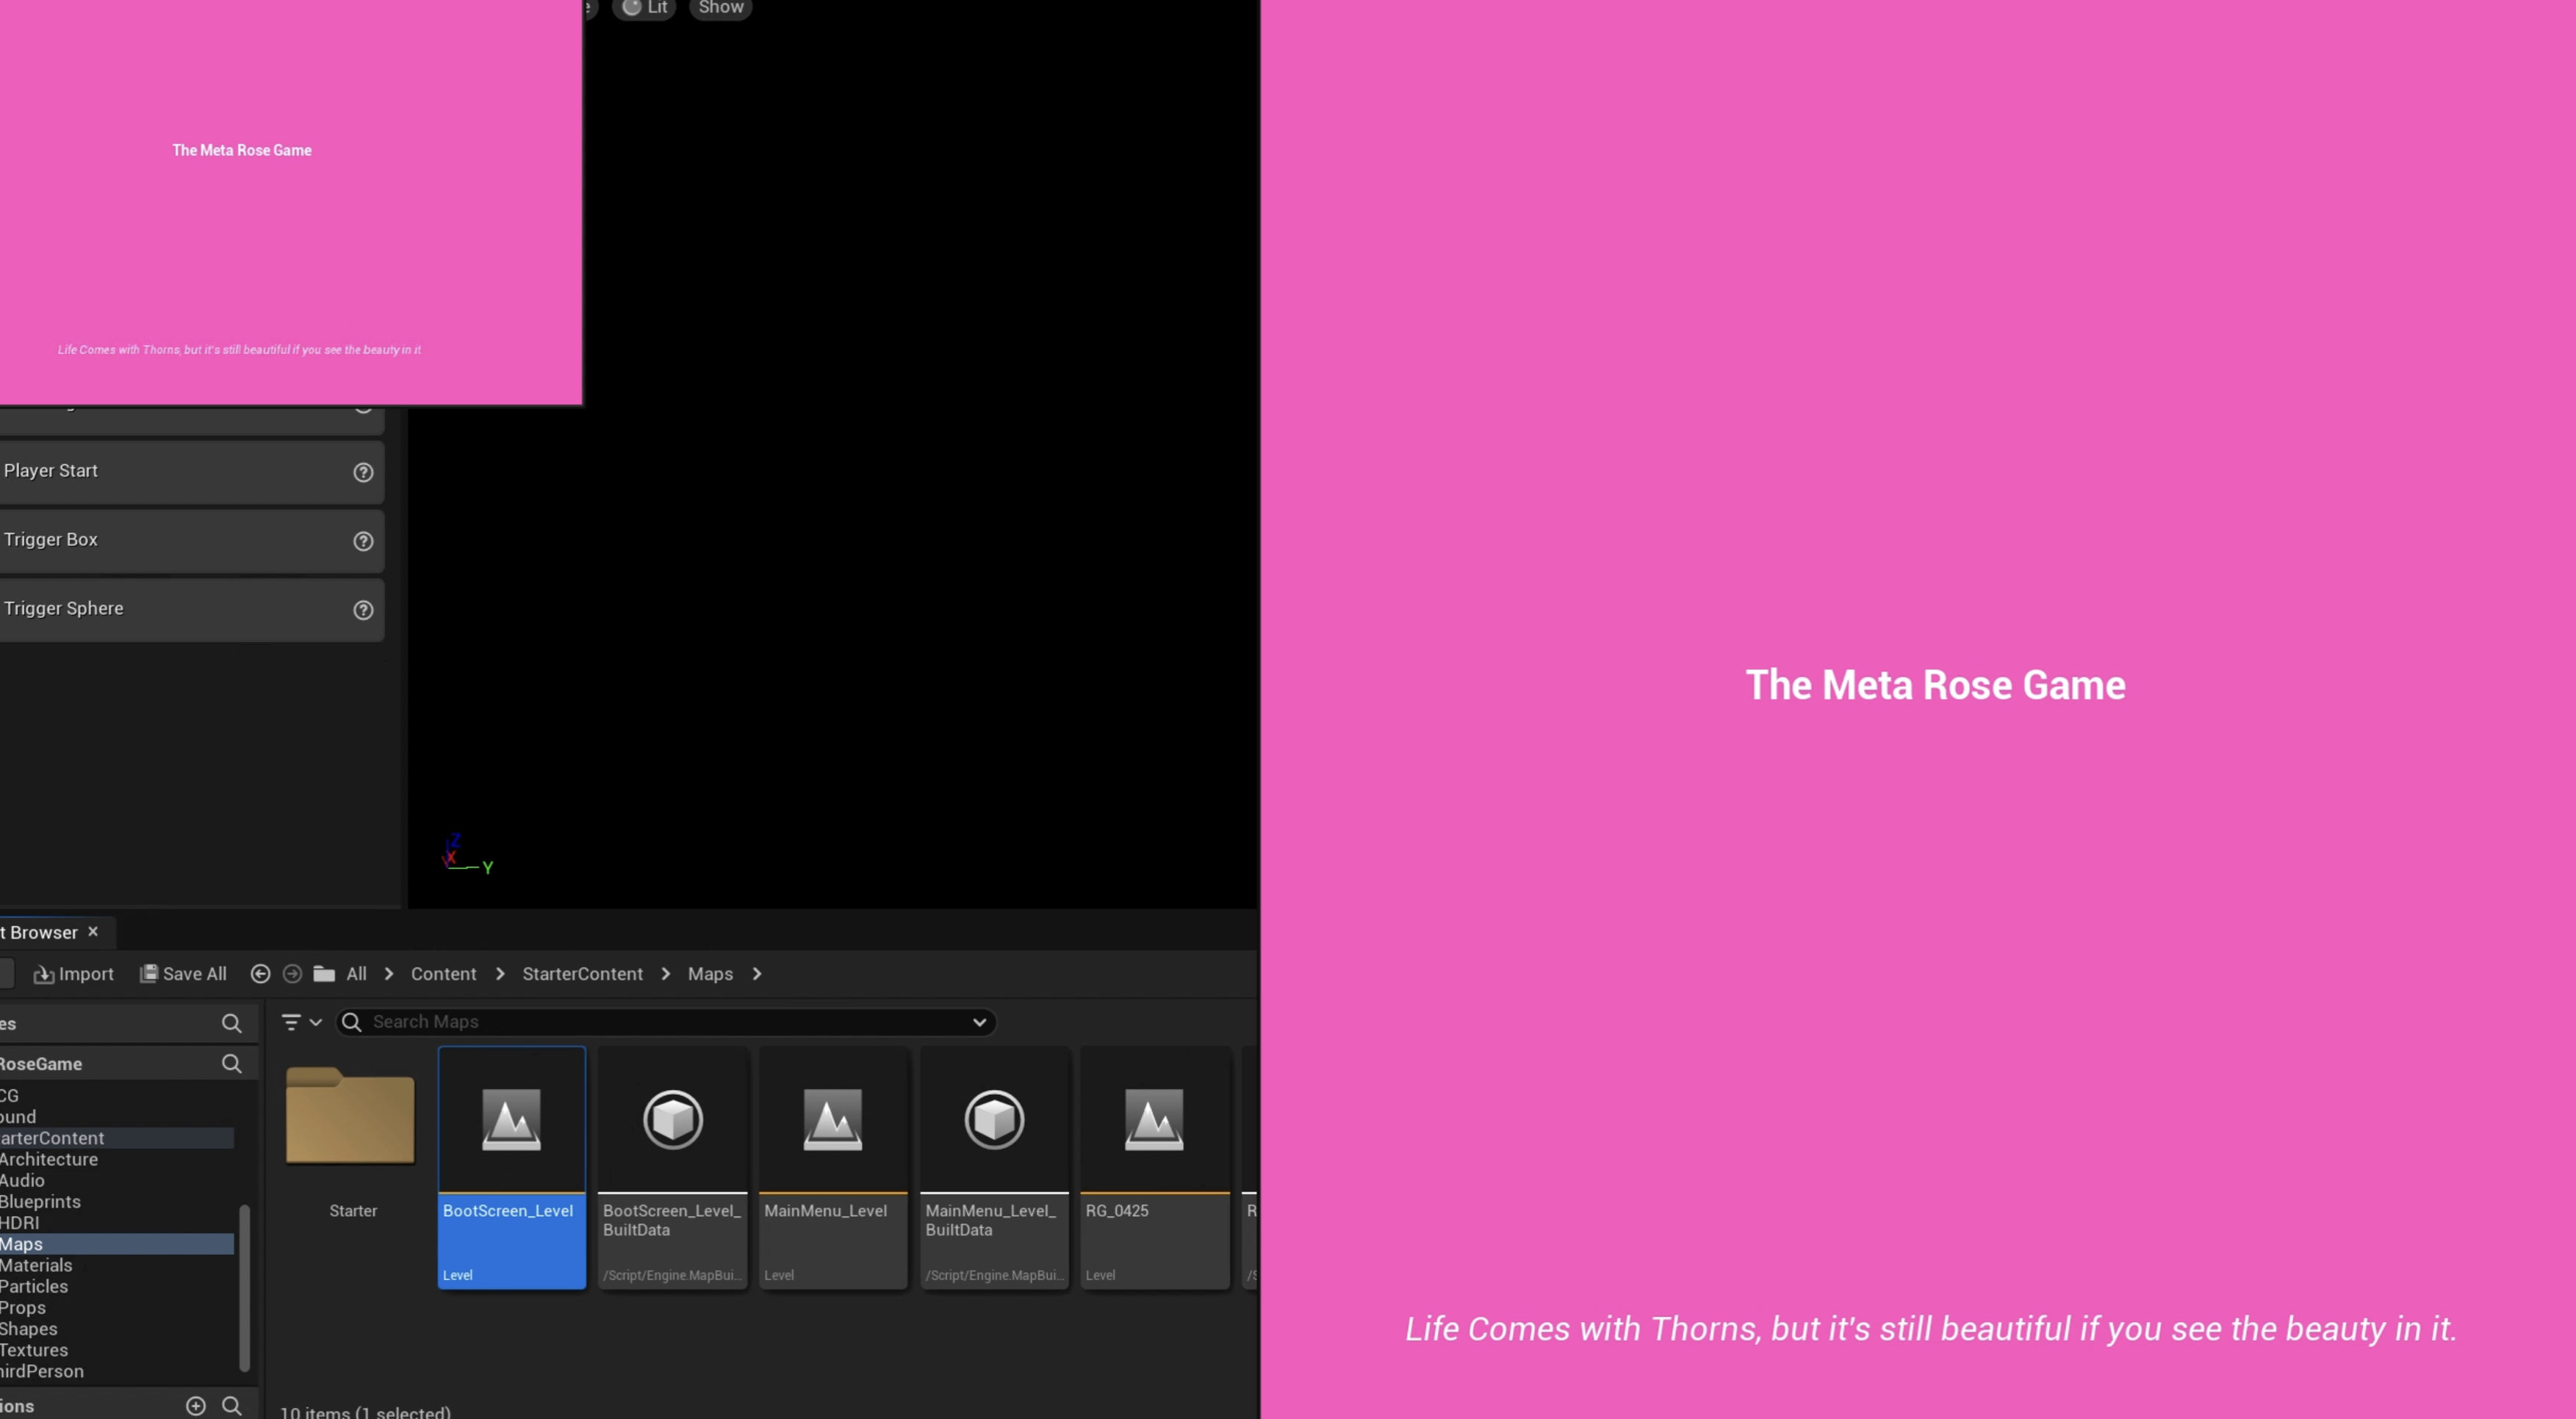Select the Content breadcrumb
Image resolution: width=2576 pixels, height=1419 pixels.
[x=443, y=973]
